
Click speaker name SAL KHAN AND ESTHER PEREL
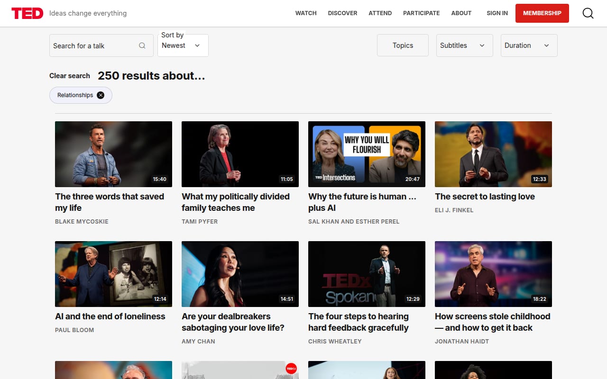pyautogui.click(x=354, y=221)
